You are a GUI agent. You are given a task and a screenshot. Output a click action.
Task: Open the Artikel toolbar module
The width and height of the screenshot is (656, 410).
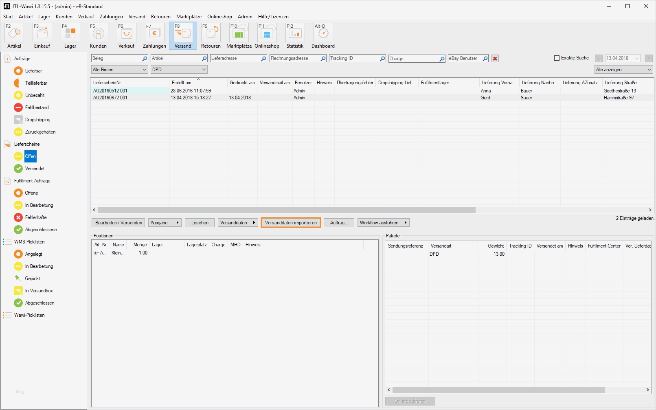(14, 36)
